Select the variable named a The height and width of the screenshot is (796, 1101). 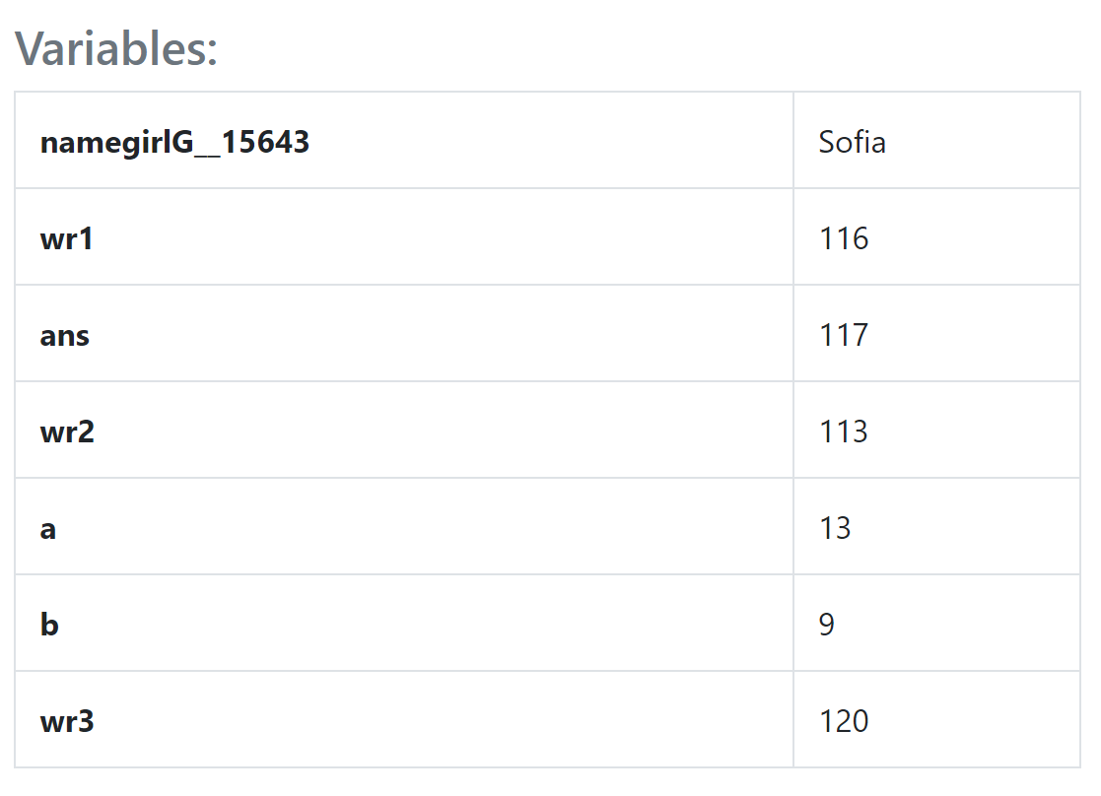coord(47,529)
